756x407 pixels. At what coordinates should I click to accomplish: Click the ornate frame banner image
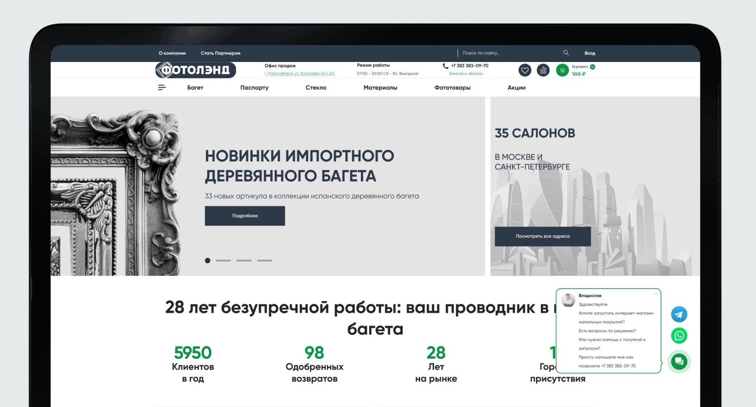(116, 192)
